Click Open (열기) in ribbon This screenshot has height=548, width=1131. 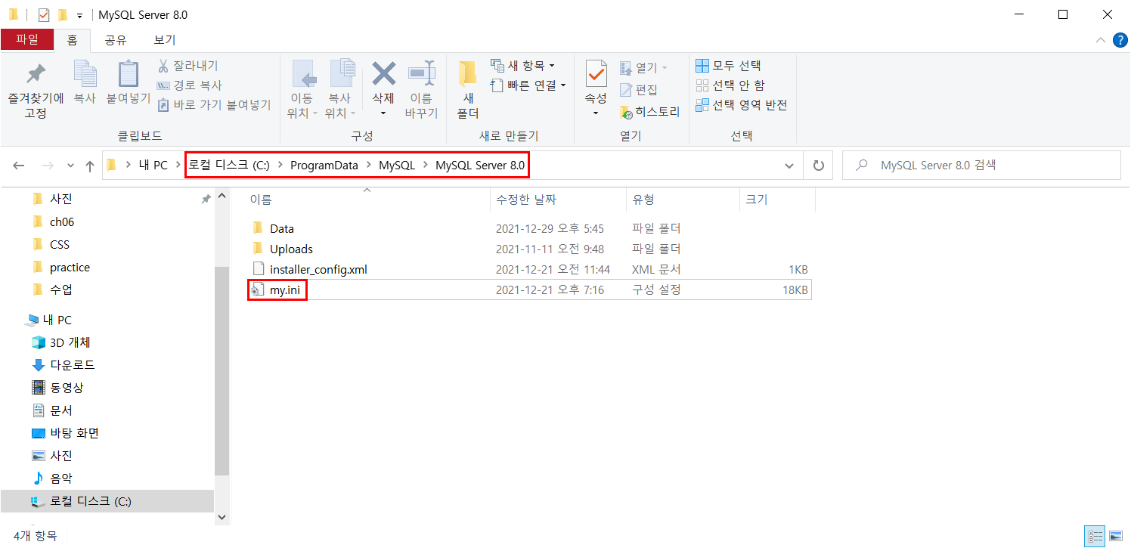point(644,68)
